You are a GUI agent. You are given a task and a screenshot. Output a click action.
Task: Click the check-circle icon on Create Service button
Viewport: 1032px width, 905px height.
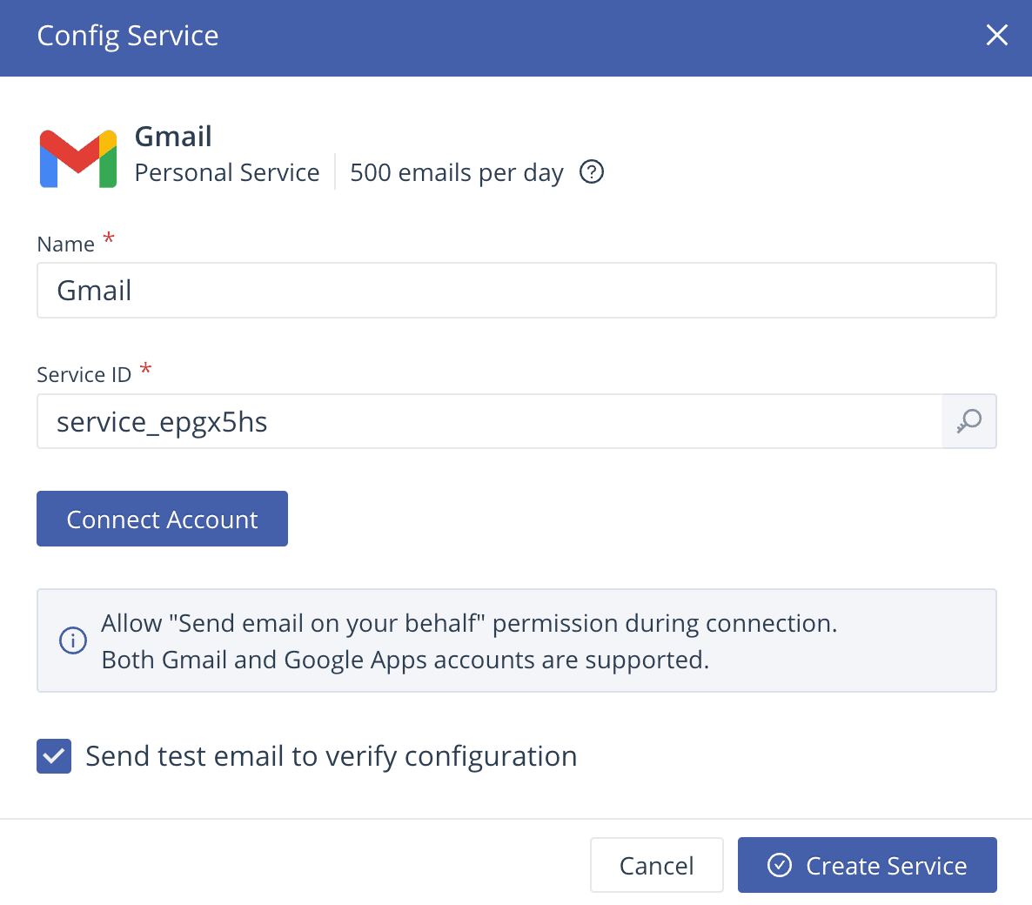click(x=777, y=865)
